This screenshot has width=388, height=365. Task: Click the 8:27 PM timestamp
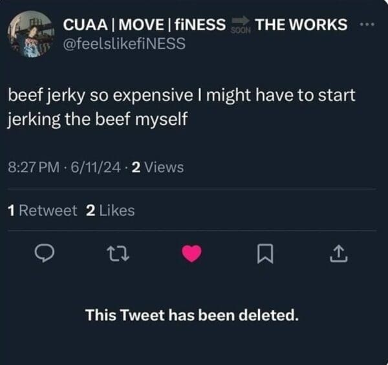point(34,168)
